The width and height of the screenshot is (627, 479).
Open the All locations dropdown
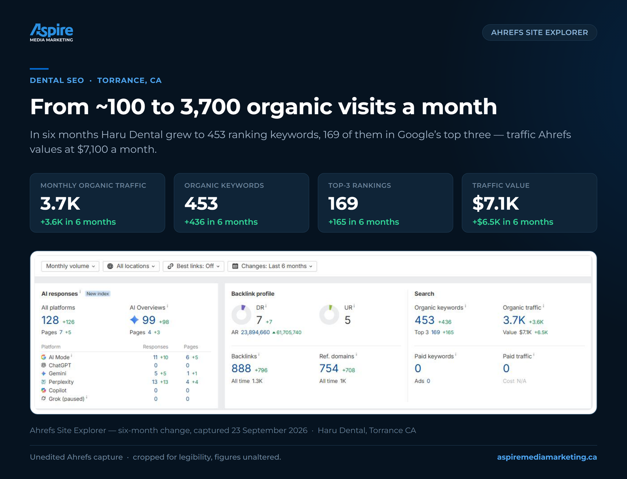(131, 266)
